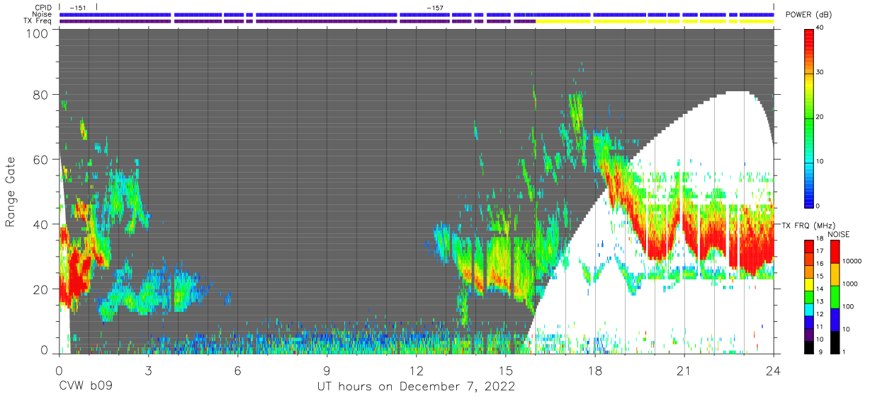Click the 18 tick on UT hours axis
Image resolution: width=870 pixels, height=401 pixels.
[x=594, y=370]
